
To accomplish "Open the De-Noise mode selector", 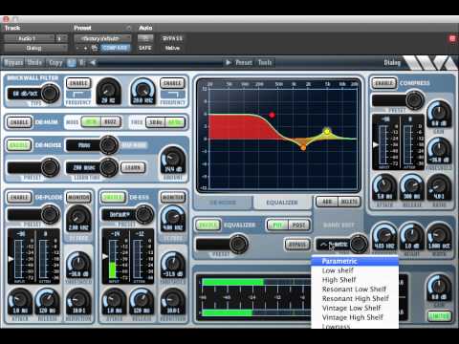I will (92, 145).
